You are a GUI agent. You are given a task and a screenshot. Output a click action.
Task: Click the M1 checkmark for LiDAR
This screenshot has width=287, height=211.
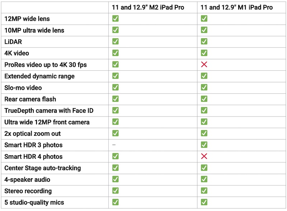click(x=204, y=42)
